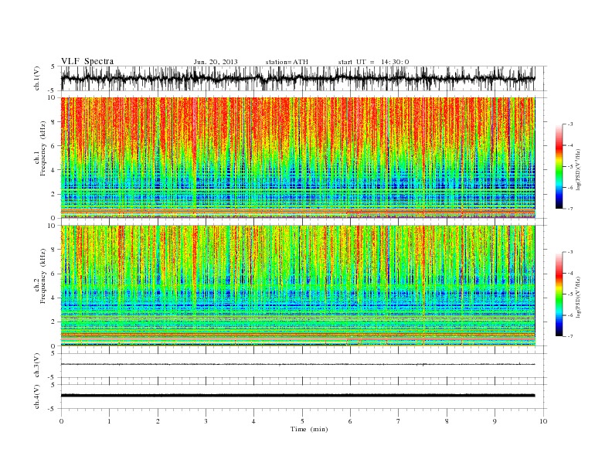Screen dimensions: 612x473
Task: Click the ch.1 spectrogram color scale bar
Action: (x=559, y=166)
